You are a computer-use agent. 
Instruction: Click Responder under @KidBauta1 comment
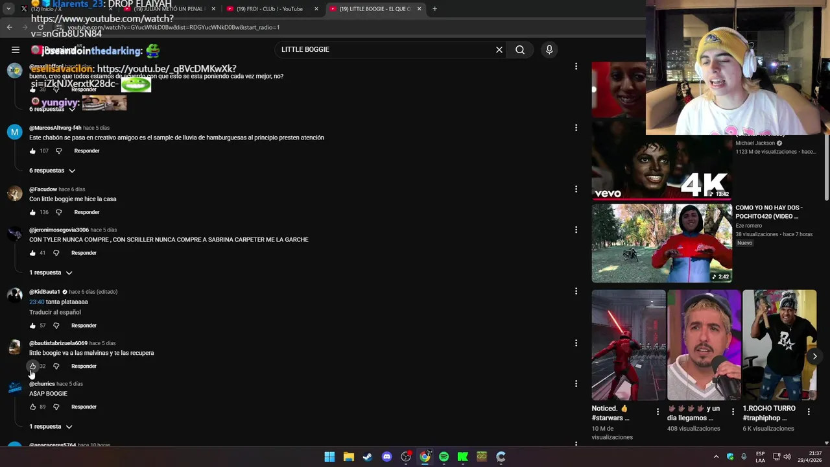click(84, 326)
